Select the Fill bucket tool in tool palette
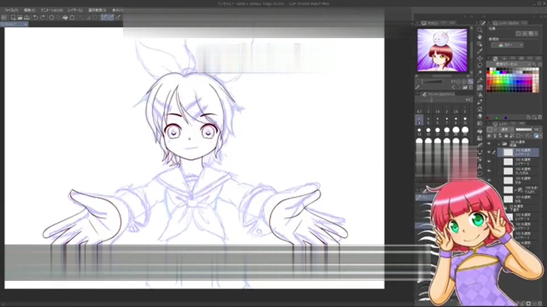The image size is (547, 307). coord(480,131)
